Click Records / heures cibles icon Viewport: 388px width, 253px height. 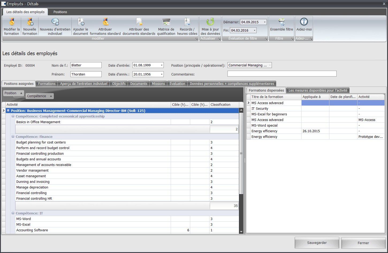[x=187, y=26]
